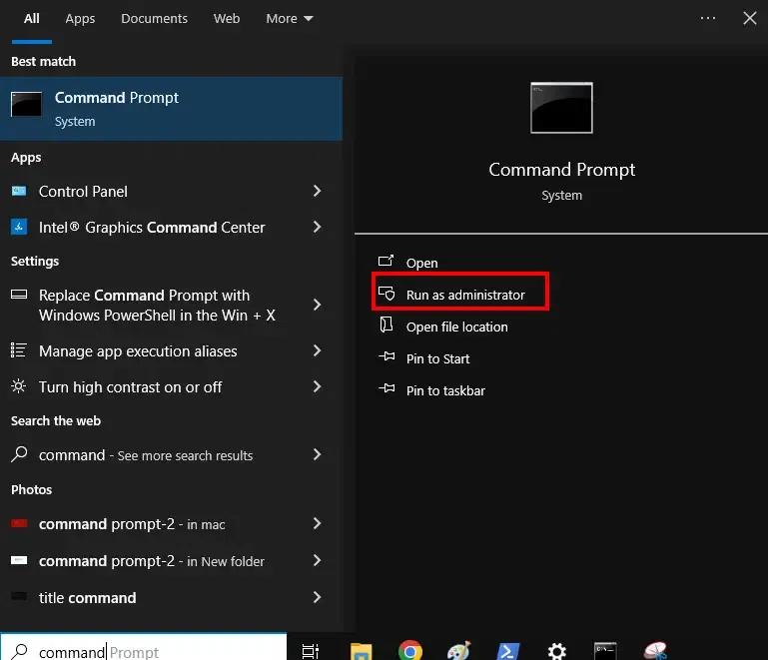Click the search input field containing command
The height and width of the screenshot is (660, 768).
point(144,647)
